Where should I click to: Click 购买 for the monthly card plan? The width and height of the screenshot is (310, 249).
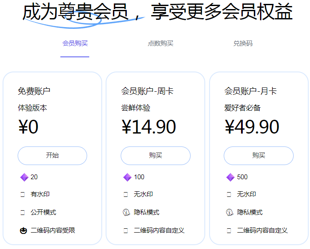tap(259, 156)
